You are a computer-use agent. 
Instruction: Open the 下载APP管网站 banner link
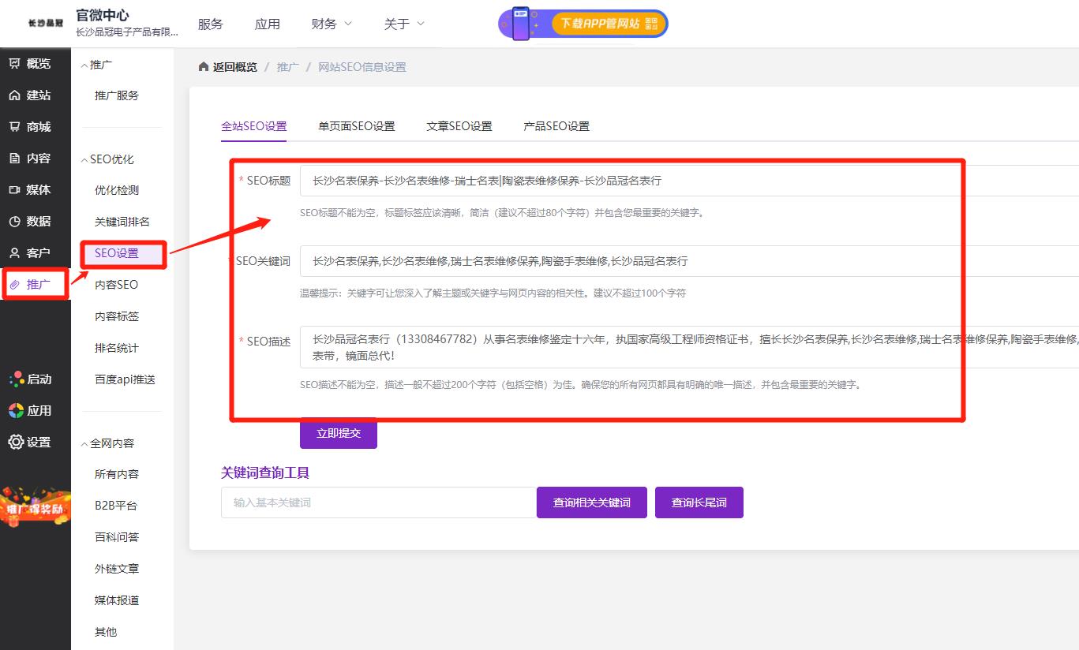point(608,24)
